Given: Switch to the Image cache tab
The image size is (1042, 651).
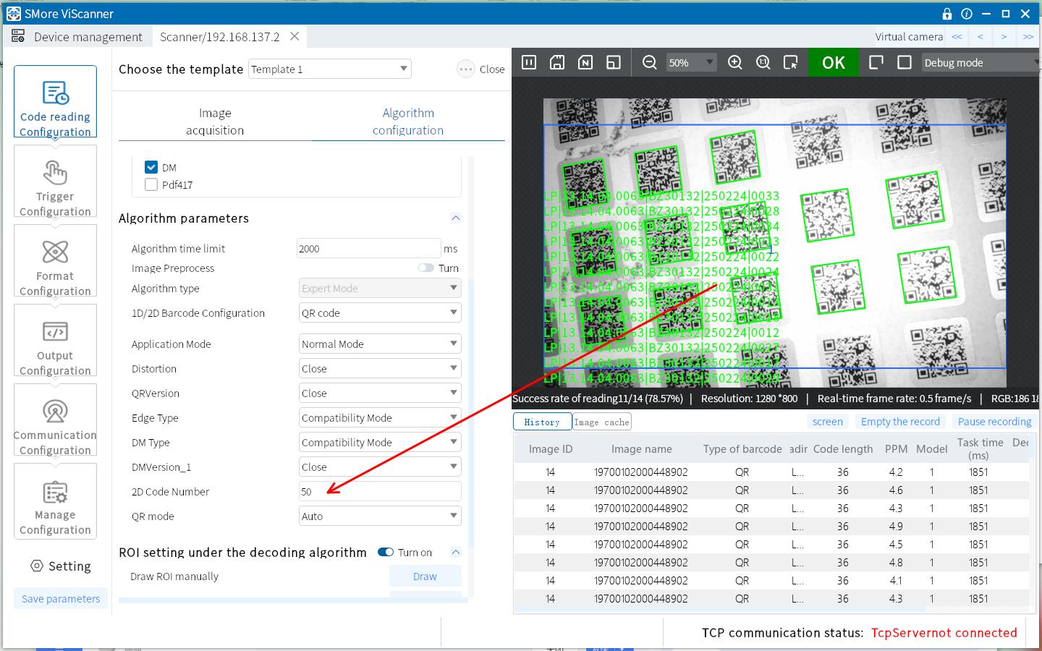Looking at the screenshot, I should (602, 422).
